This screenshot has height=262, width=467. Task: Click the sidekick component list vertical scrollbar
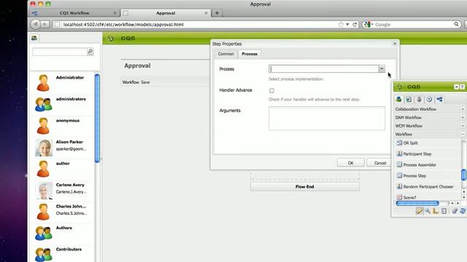tap(463, 174)
